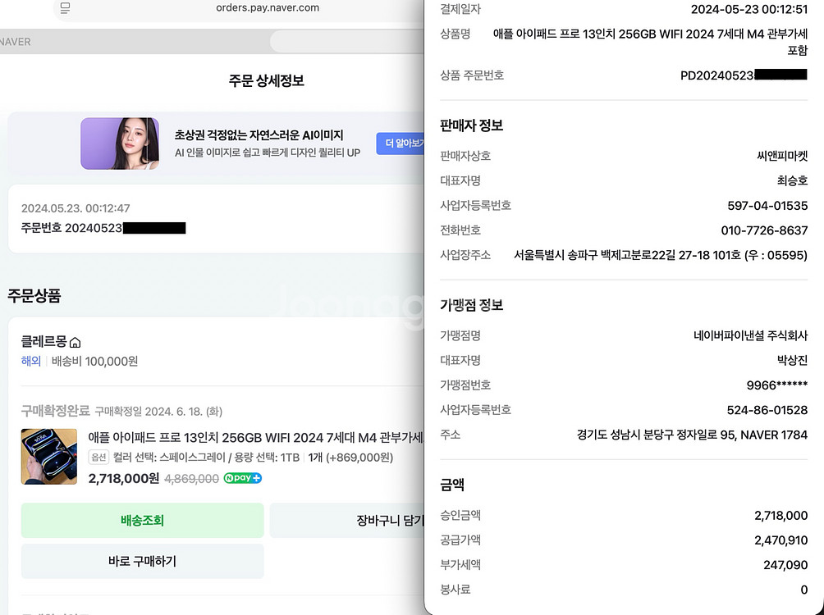The image size is (824, 615).
Task: Click the 결제일자 value 2024-05-23 00:12:51
Action: (x=748, y=9)
